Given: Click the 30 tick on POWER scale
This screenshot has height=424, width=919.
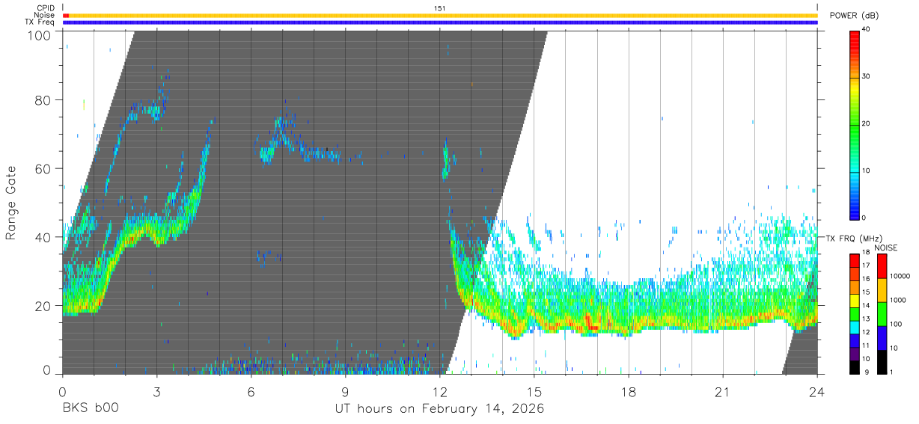Looking at the screenshot, I should (x=867, y=76).
